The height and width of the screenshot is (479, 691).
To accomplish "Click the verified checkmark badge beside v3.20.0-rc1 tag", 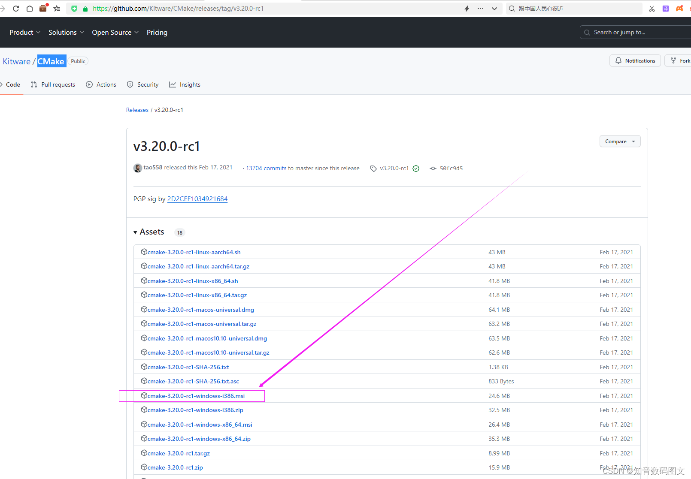I will coord(415,168).
